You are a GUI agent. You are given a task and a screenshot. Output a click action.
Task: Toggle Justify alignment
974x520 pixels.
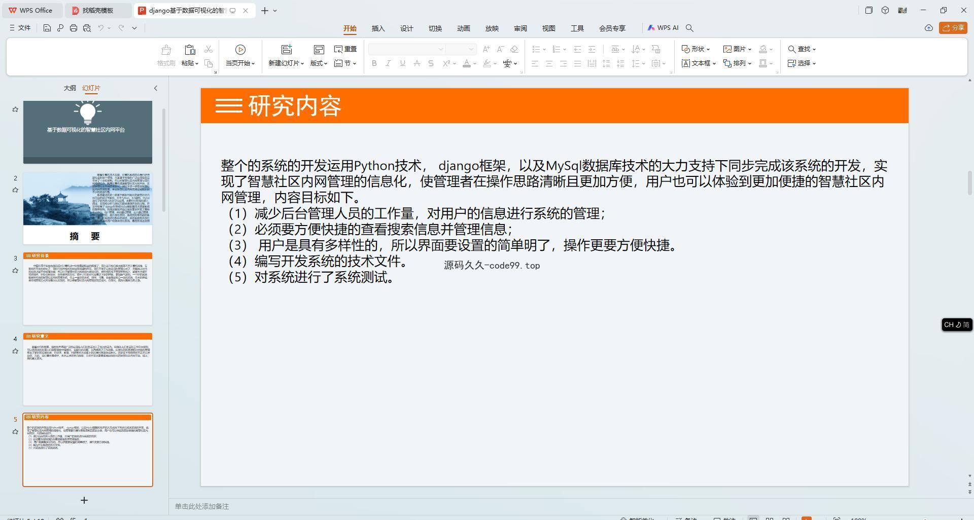pos(577,63)
